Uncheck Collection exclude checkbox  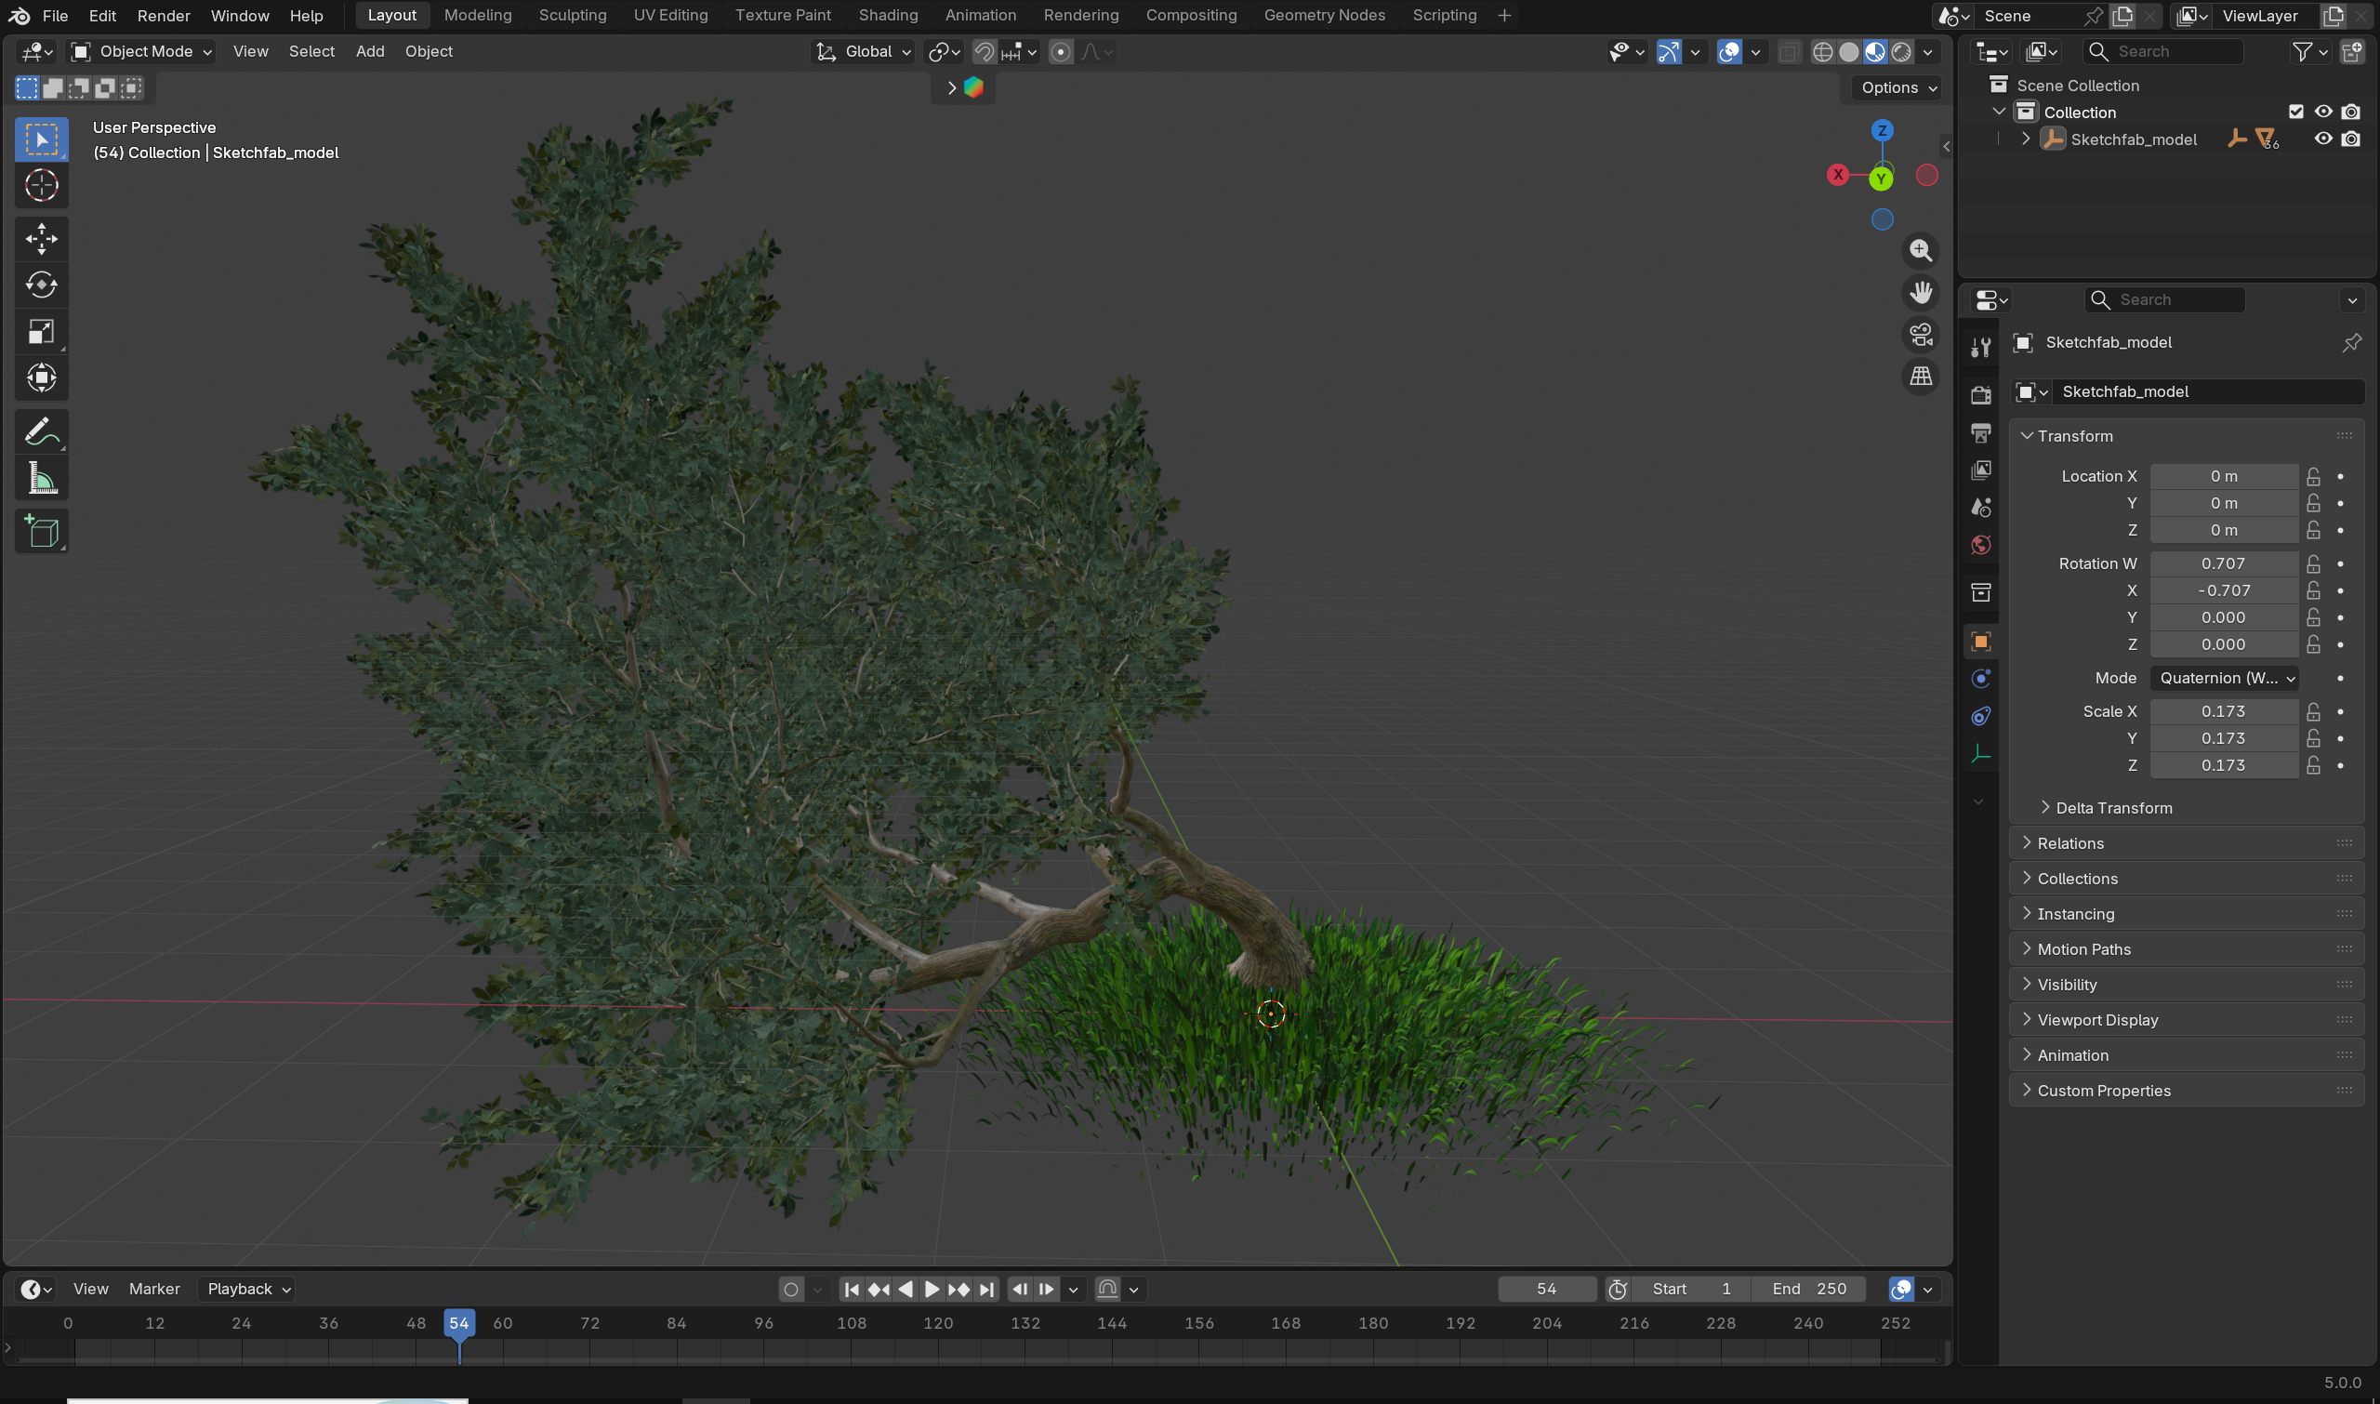coord(2294,112)
